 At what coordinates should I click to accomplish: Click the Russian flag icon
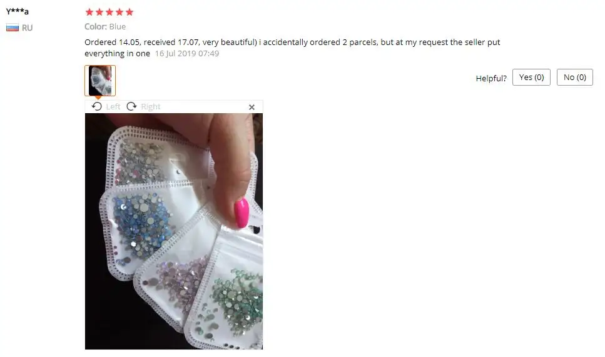(x=13, y=28)
